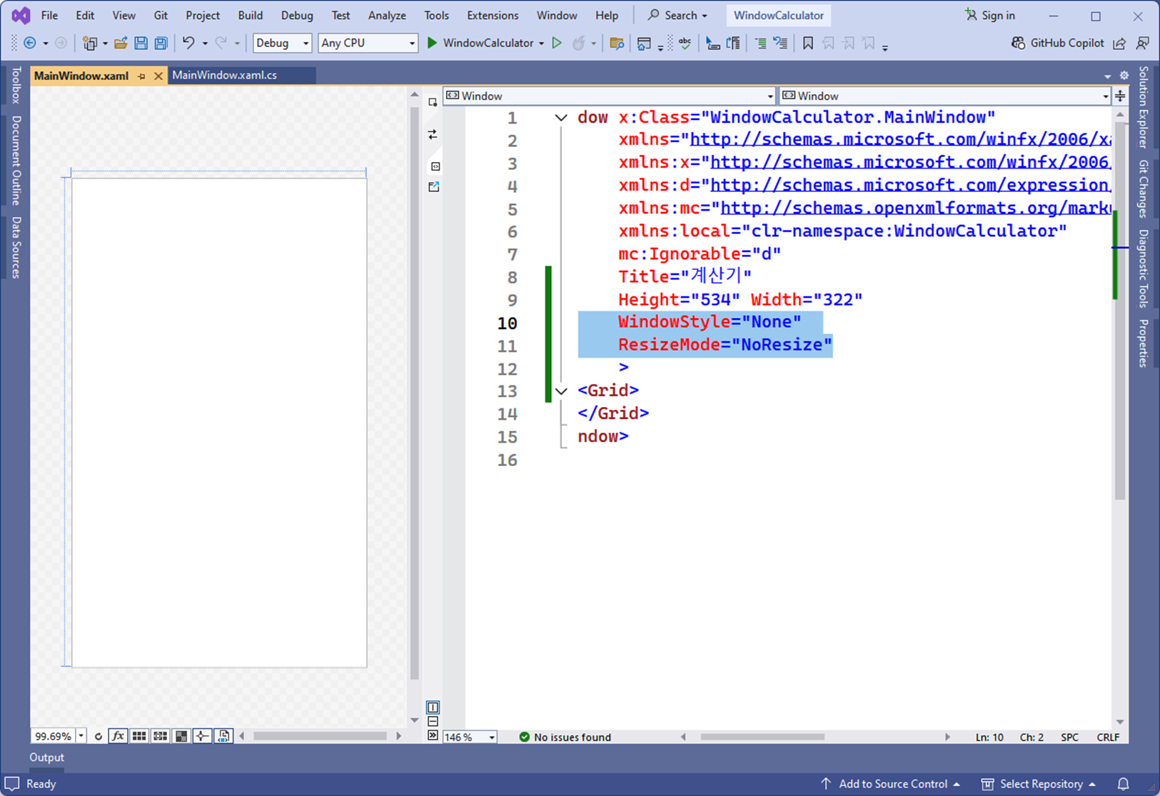Toggle Snap to Gridlines in the designer
1160x796 pixels.
(x=161, y=736)
